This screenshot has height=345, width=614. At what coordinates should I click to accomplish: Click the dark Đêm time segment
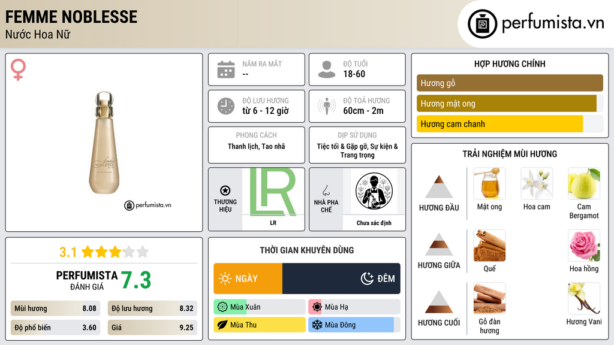(341, 279)
